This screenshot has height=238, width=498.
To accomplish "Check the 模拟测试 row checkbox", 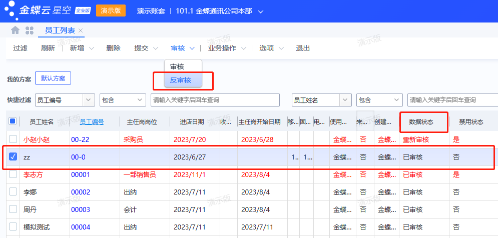I will pos(13,227).
